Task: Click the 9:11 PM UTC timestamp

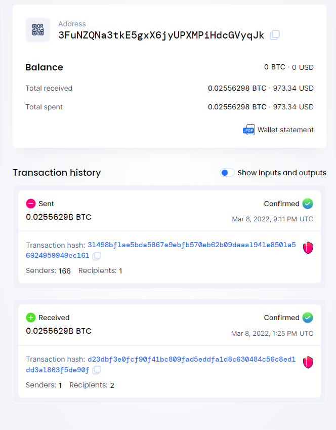Action: click(x=272, y=219)
